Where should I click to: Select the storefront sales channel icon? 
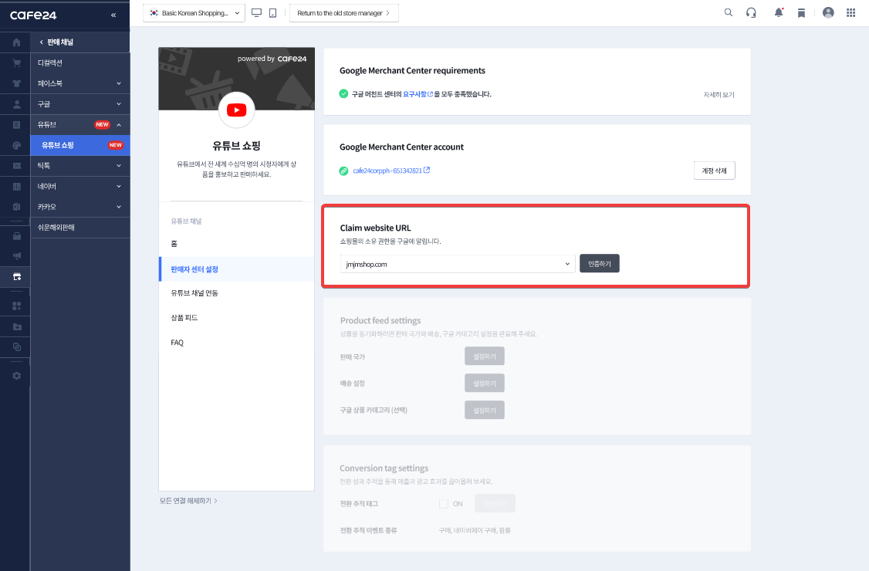pos(17,277)
